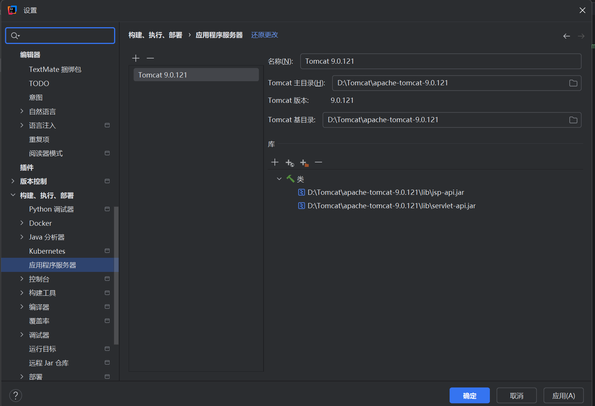The image size is (595, 406).
Task: Click project-level icon next to Kubernetes
Action: pyautogui.click(x=107, y=251)
